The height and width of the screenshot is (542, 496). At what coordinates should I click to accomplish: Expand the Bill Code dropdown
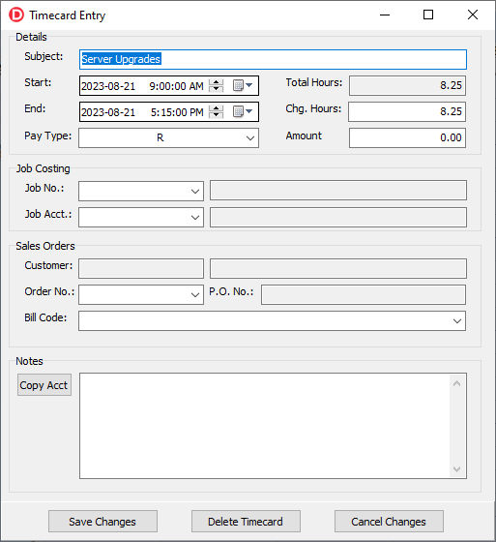(457, 321)
